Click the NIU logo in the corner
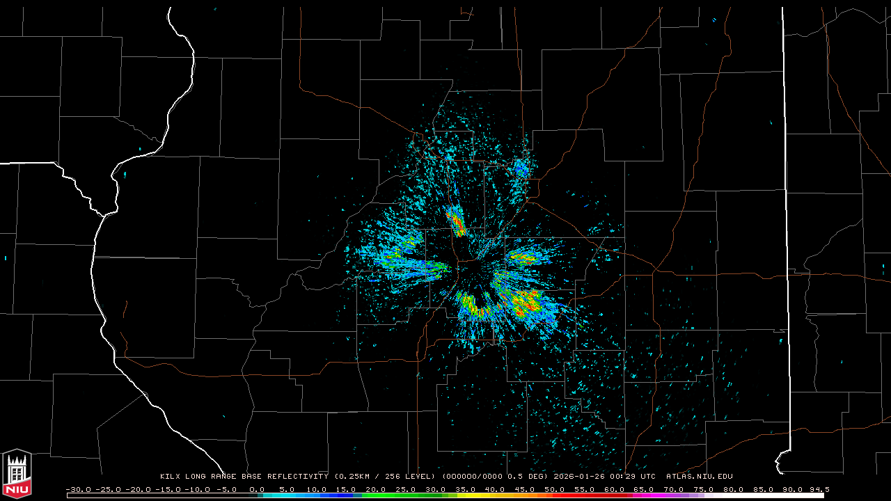Screen dimensions: 891x501 point(17,473)
